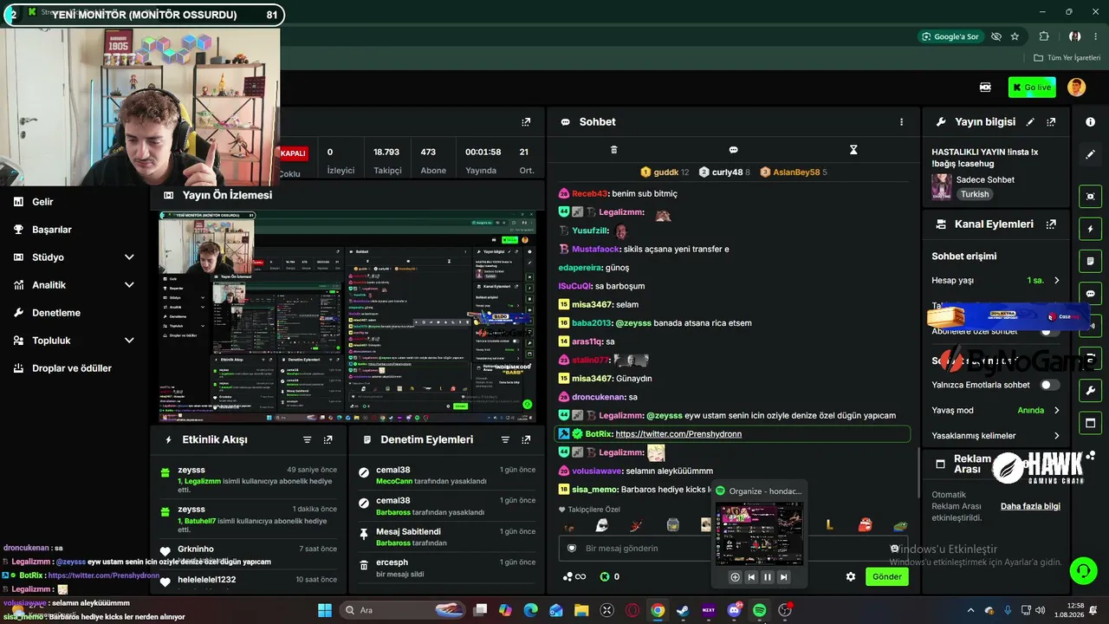Click the Kanal Eylemleri panel title
This screenshot has height=624, width=1109.
click(994, 224)
